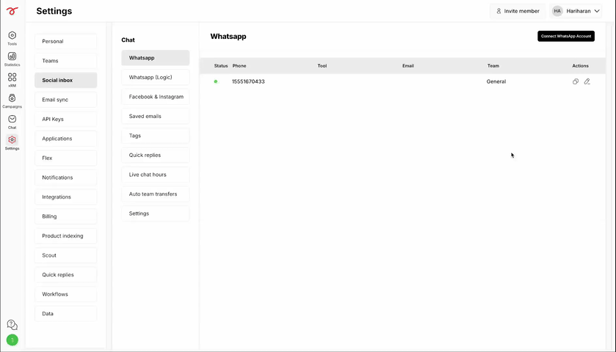Open Quick replies in Chat submenu
The width and height of the screenshot is (616, 352).
pyautogui.click(x=155, y=155)
